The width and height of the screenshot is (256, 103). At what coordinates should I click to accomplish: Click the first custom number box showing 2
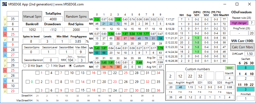(x=170, y=76)
